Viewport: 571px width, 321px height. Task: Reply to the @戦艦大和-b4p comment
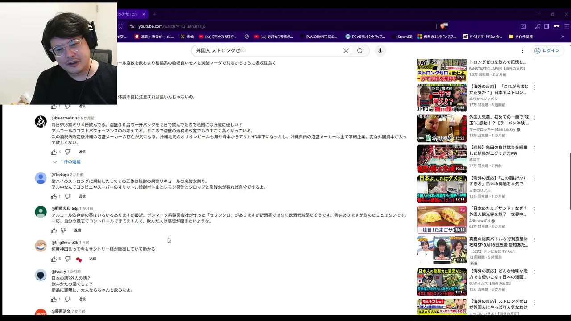(78, 230)
